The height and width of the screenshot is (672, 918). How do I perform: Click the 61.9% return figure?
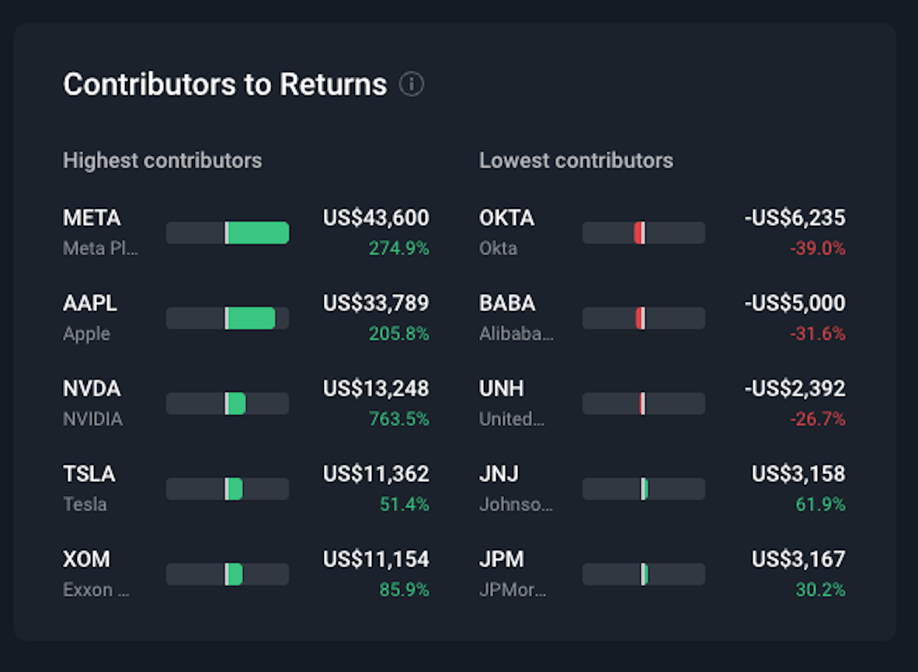pyautogui.click(x=820, y=504)
